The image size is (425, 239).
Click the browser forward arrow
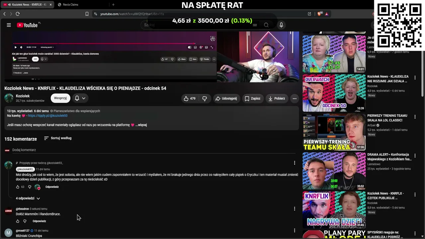click(11, 14)
